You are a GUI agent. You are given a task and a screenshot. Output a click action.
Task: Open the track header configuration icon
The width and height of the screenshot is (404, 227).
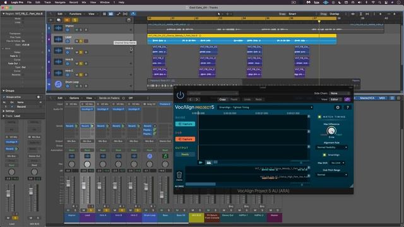point(129,20)
